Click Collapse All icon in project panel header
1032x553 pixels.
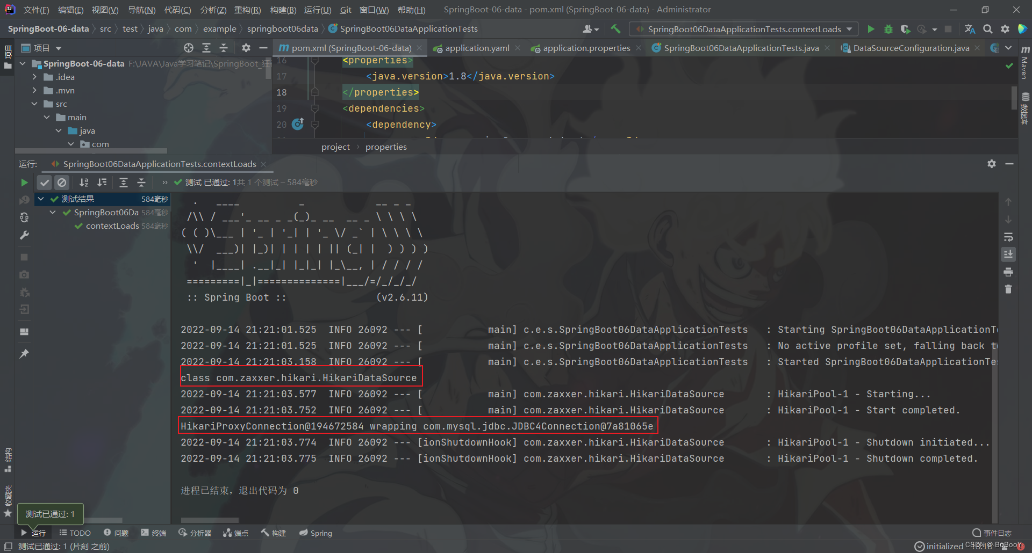point(224,48)
